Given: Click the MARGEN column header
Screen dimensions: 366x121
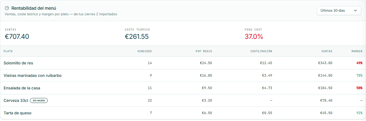Looking at the screenshot, I should 357,51.
